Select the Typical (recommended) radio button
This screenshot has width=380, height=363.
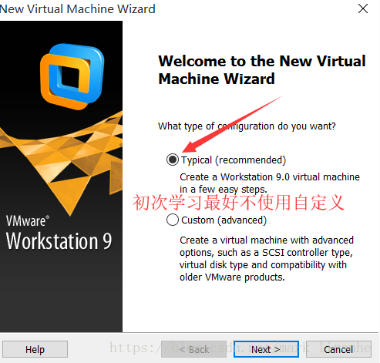pyautogui.click(x=173, y=160)
